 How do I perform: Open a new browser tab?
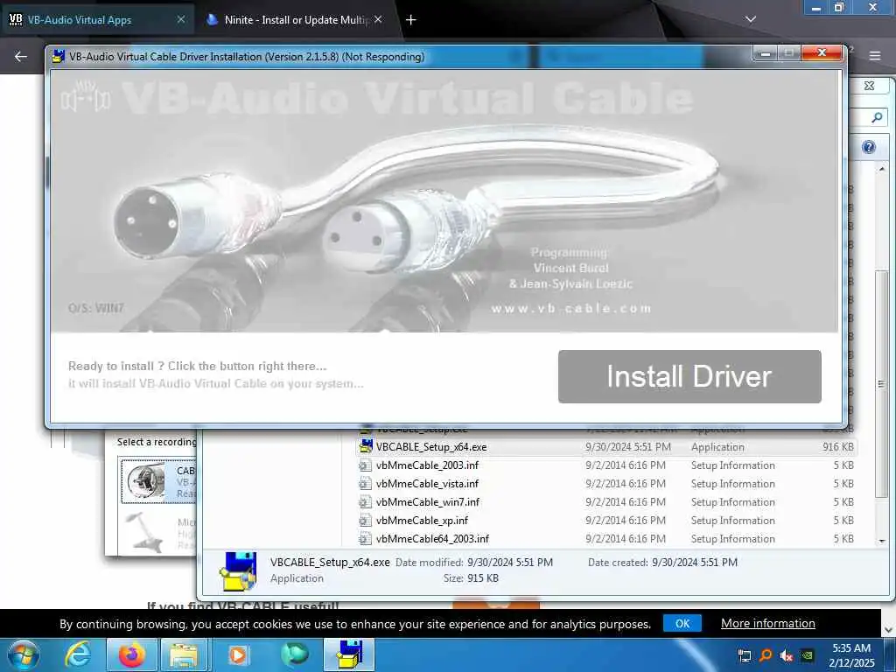pyautogui.click(x=410, y=20)
